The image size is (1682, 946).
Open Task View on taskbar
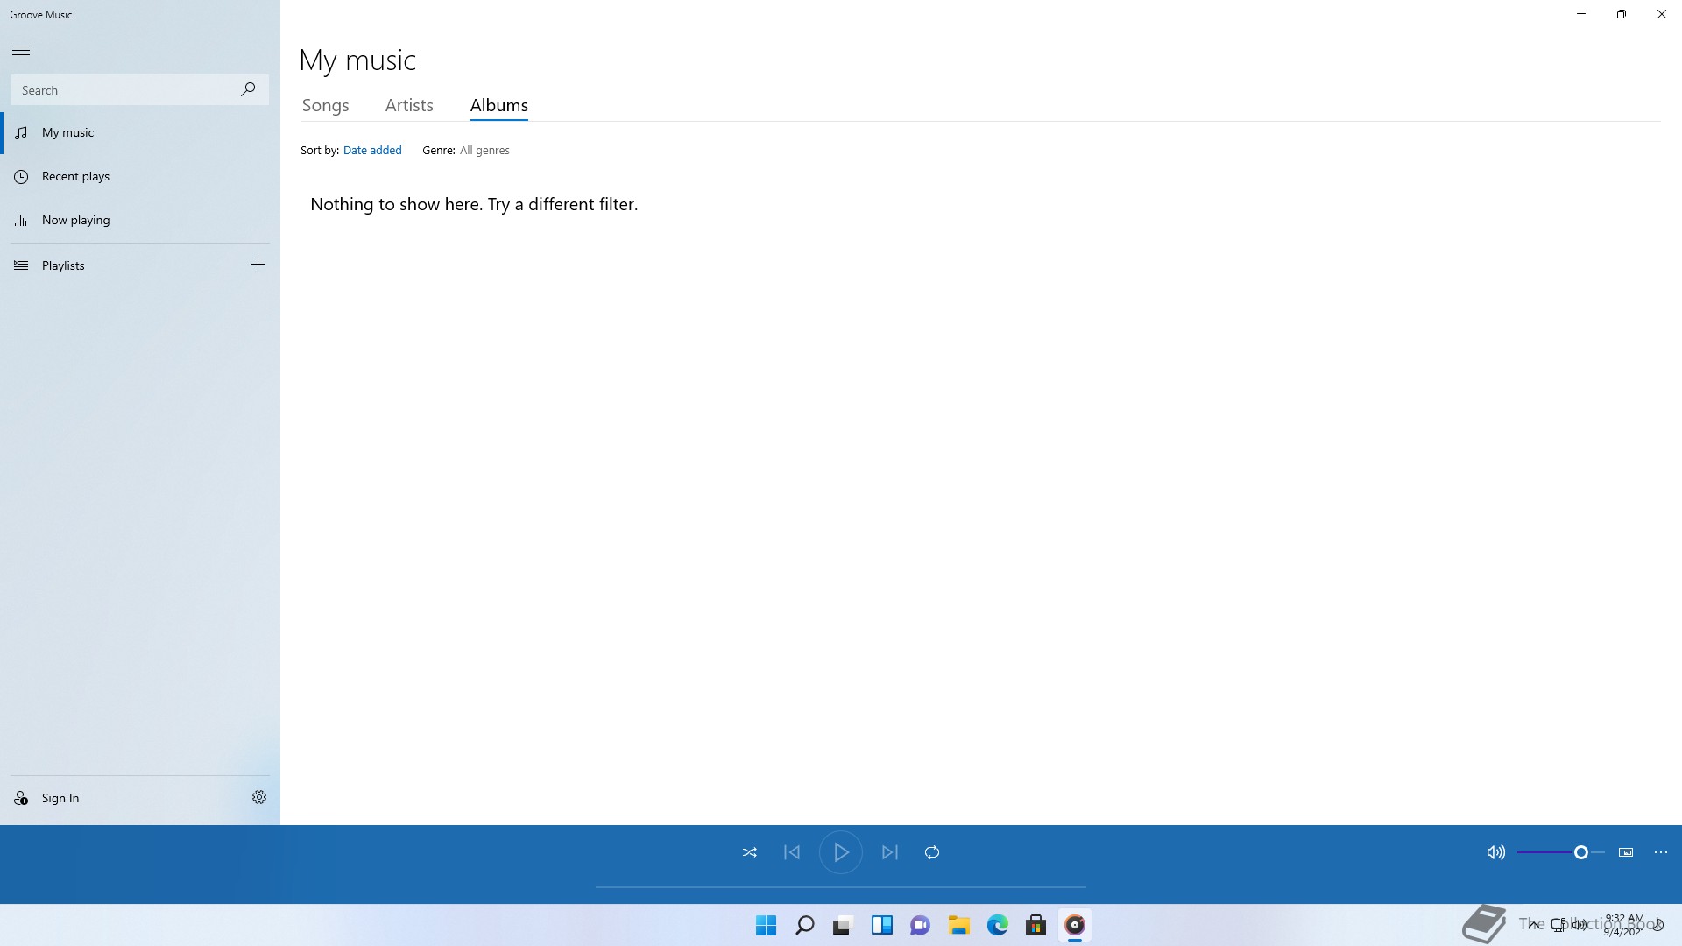point(843,925)
